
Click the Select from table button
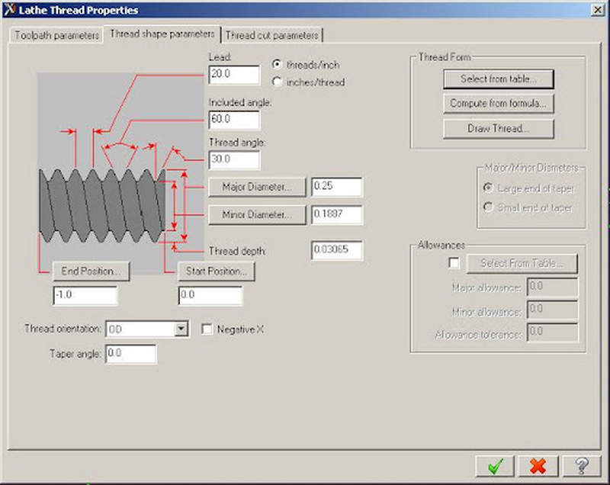(x=498, y=79)
